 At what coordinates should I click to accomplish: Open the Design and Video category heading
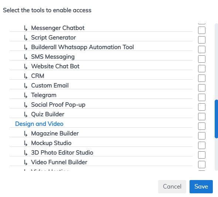click(x=39, y=124)
